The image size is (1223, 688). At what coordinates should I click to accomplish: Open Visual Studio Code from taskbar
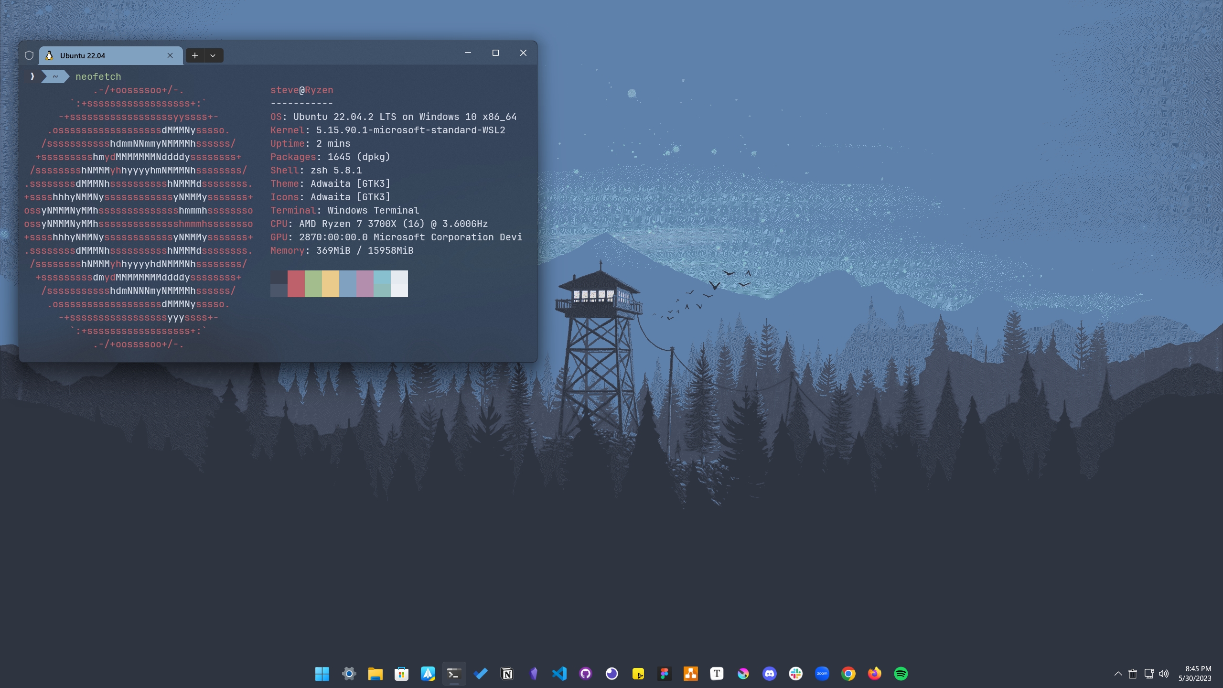tap(559, 674)
